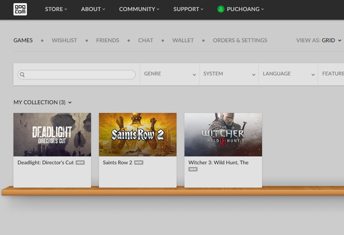Open the ABOUT menu

point(93,9)
